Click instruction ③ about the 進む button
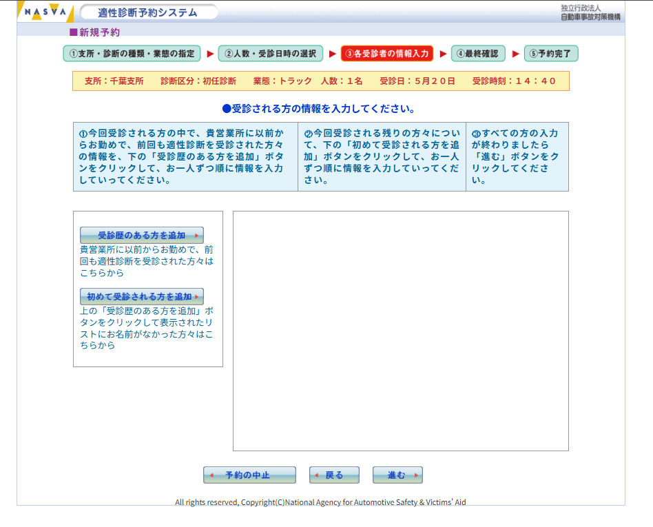The image size is (653, 527). pos(517,156)
